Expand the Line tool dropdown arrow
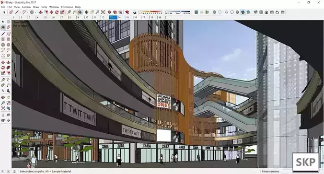Viewport: 324px width, 174px height. tap(20, 12)
